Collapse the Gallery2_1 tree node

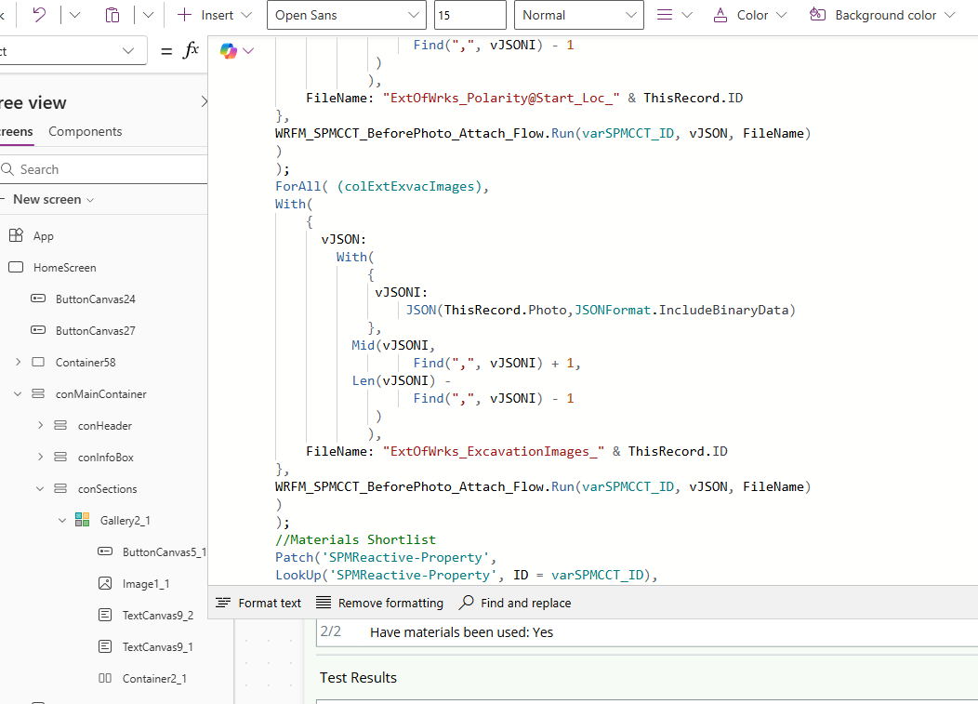(62, 520)
